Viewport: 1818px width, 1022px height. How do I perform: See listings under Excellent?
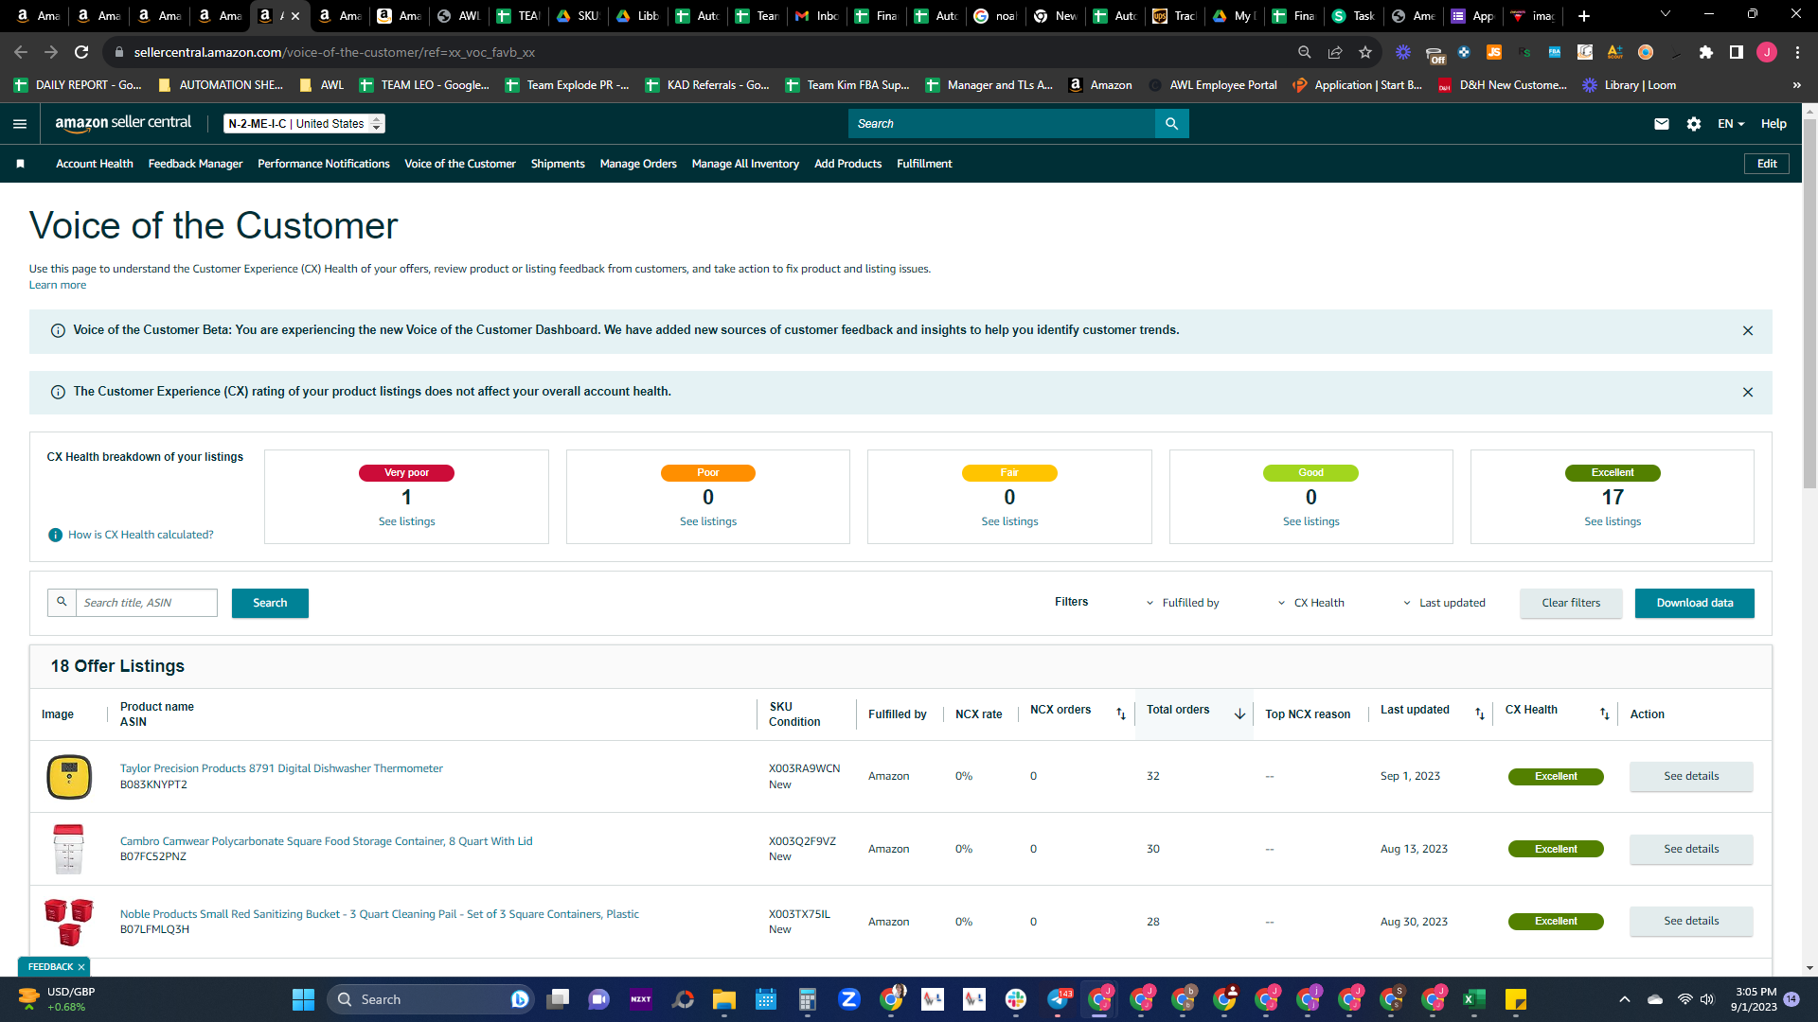pyautogui.click(x=1613, y=522)
